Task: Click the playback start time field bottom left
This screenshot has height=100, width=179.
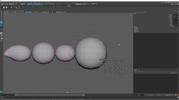Action: click(11, 95)
